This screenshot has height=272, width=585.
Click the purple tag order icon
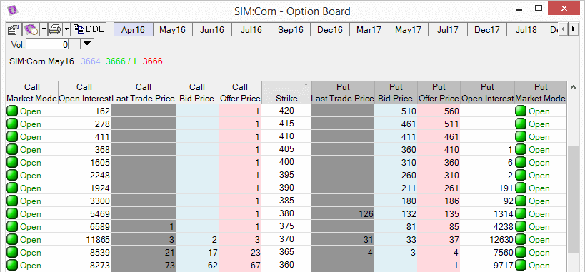31,29
